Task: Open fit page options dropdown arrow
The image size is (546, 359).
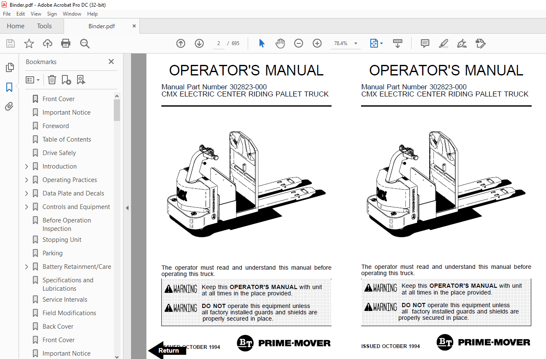Action: click(x=382, y=43)
